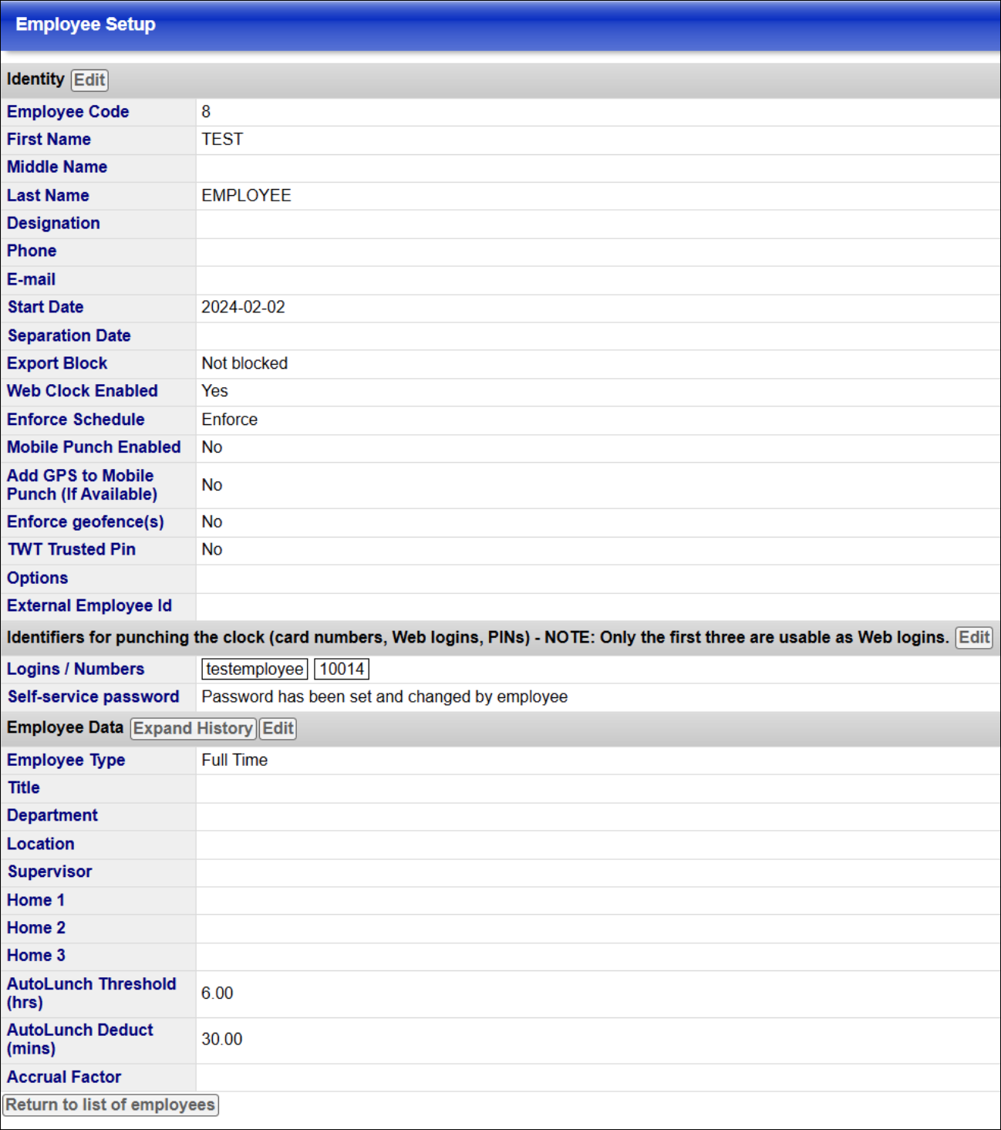The image size is (1001, 1130).
Task: Select the testemployee login identifier
Action: 254,670
